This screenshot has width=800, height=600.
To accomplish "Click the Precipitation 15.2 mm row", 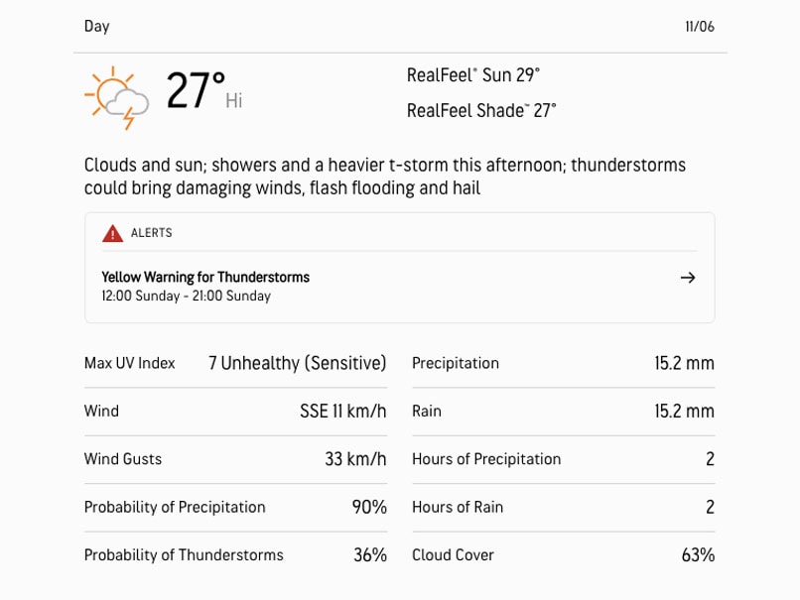I will pyautogui.click(x=563, y=363).
